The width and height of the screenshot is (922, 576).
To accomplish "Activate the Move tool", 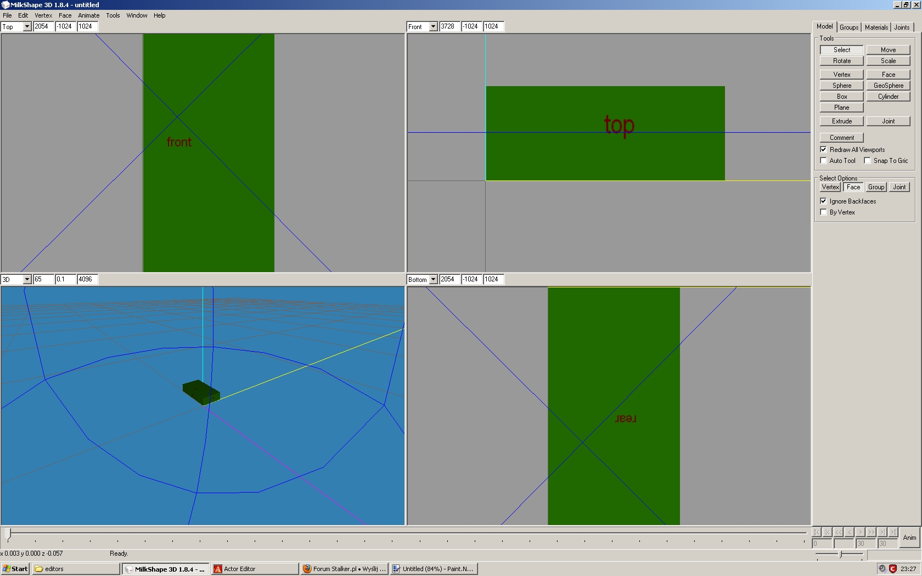I will point(889,50).
